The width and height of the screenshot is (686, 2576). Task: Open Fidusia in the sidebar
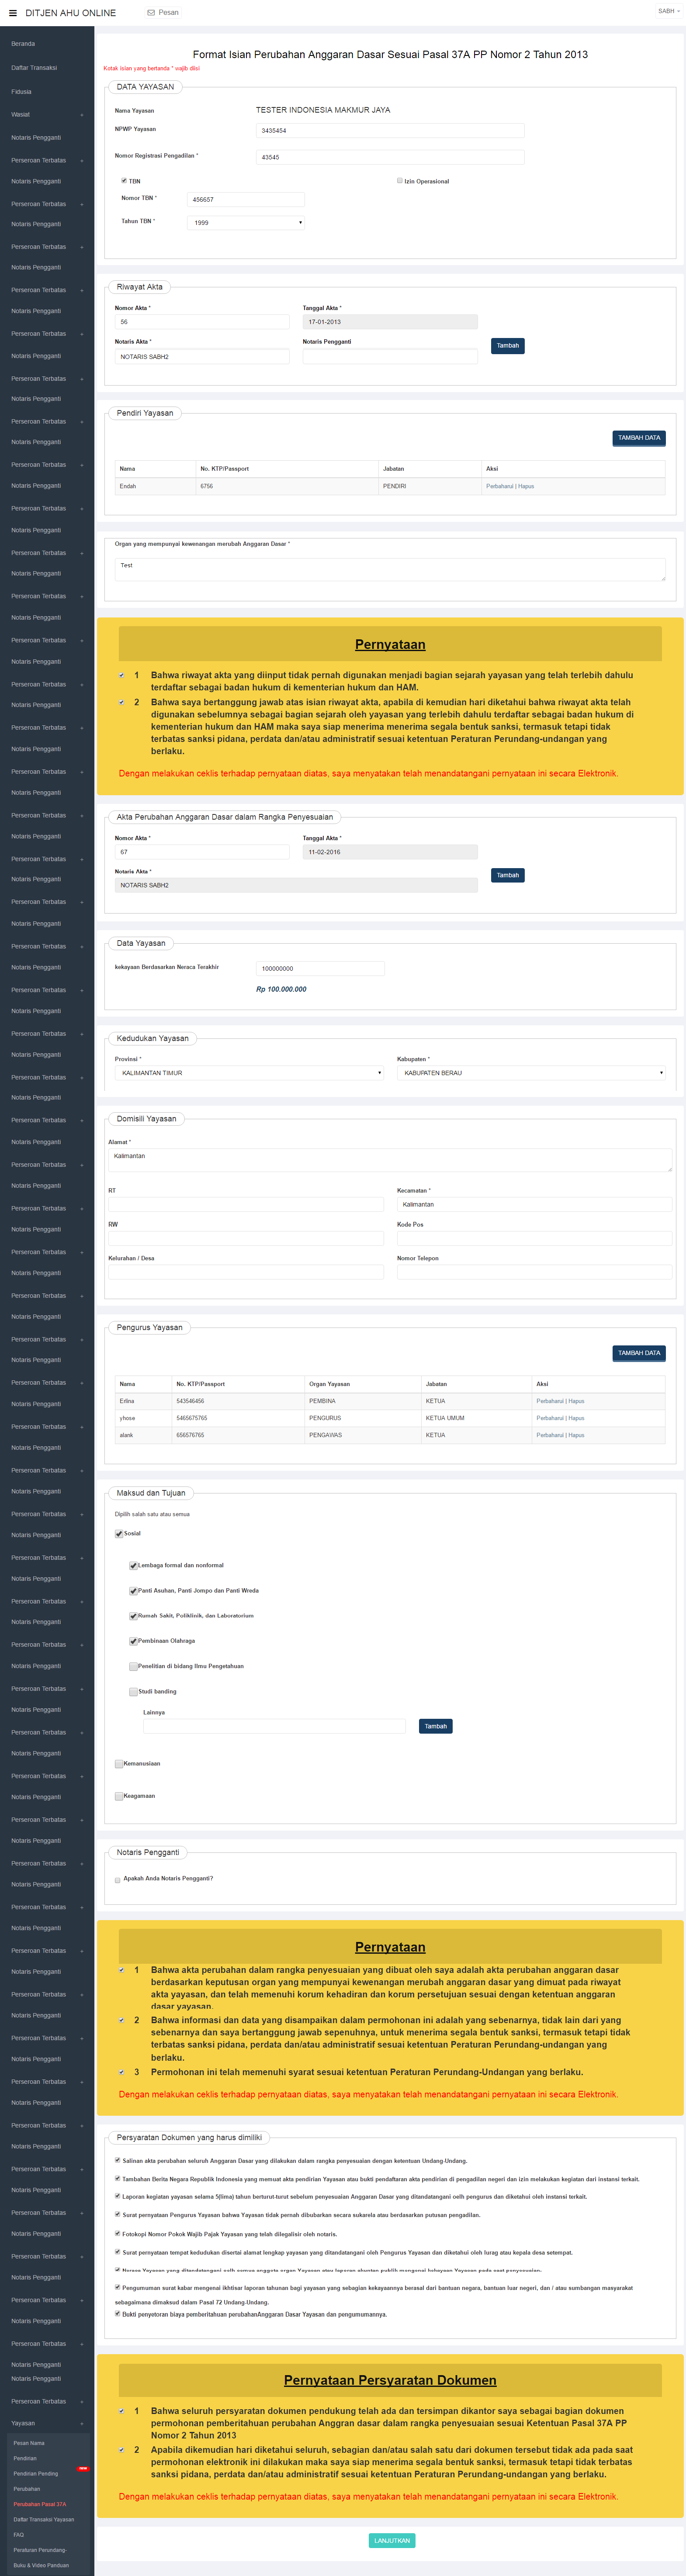(21, 92)
